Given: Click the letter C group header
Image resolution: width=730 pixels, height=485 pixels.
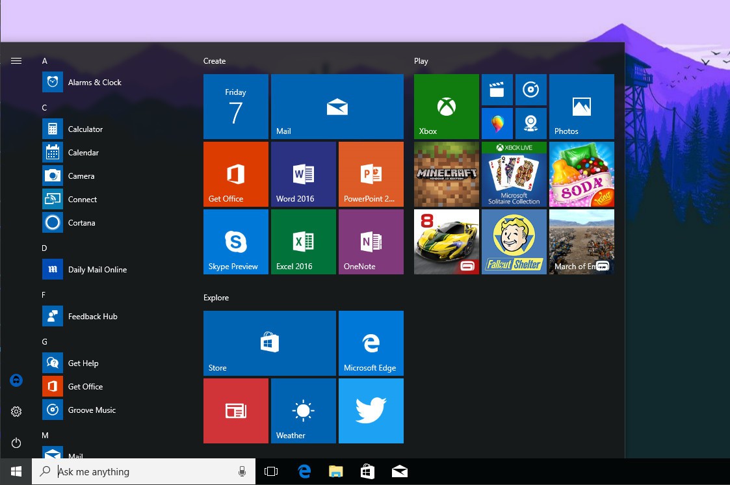Looking at the screenshot, I should pyautogui.click(x=45, y=108).
